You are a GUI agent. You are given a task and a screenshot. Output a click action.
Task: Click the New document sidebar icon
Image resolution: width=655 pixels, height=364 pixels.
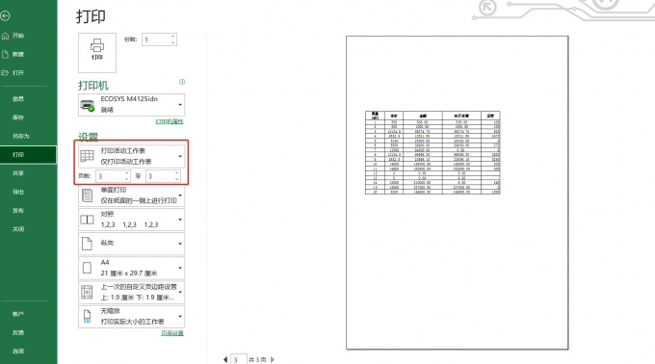[x=5, y=54]
